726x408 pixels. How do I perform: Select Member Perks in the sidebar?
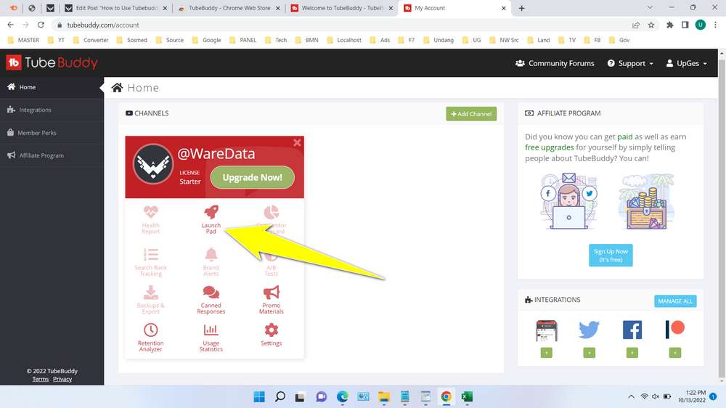click(x=52, y=132)
